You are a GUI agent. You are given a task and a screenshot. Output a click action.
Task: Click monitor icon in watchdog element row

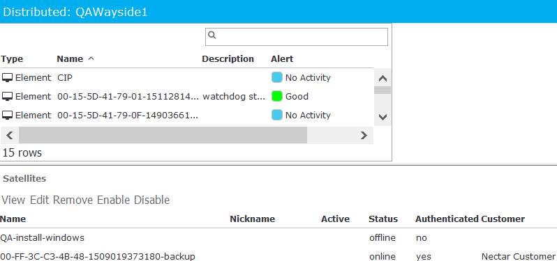pos(8,96)
